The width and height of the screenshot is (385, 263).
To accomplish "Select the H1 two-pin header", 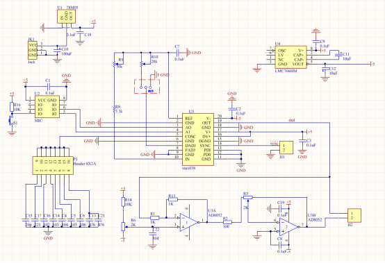I will (286, 148).
